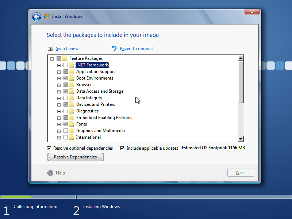This screenshot has width=292, height=219.
Task: Click the Estimated OS Footprint text
Action: 213,148
